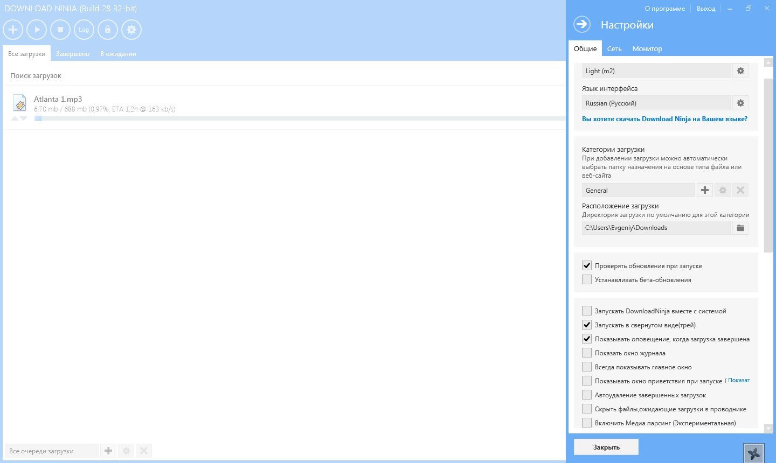Browse download folder with folder icon

(x=740, y=228)
